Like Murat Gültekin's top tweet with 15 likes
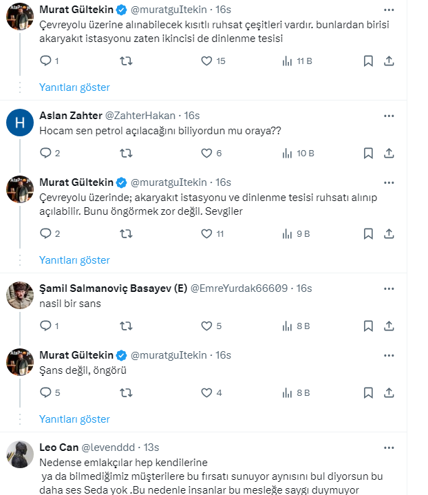 click(x=207, y=61)
